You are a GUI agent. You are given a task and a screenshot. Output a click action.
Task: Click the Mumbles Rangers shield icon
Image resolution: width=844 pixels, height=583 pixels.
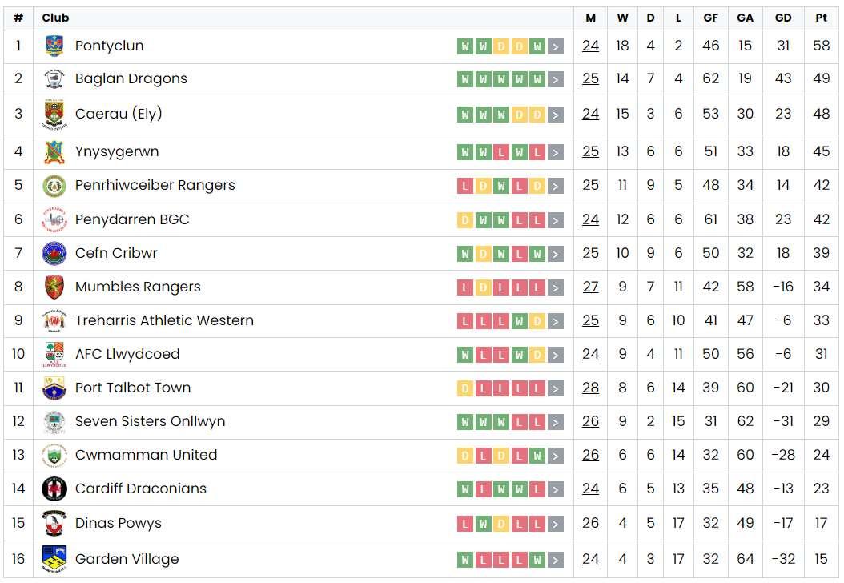pos(54,287)
